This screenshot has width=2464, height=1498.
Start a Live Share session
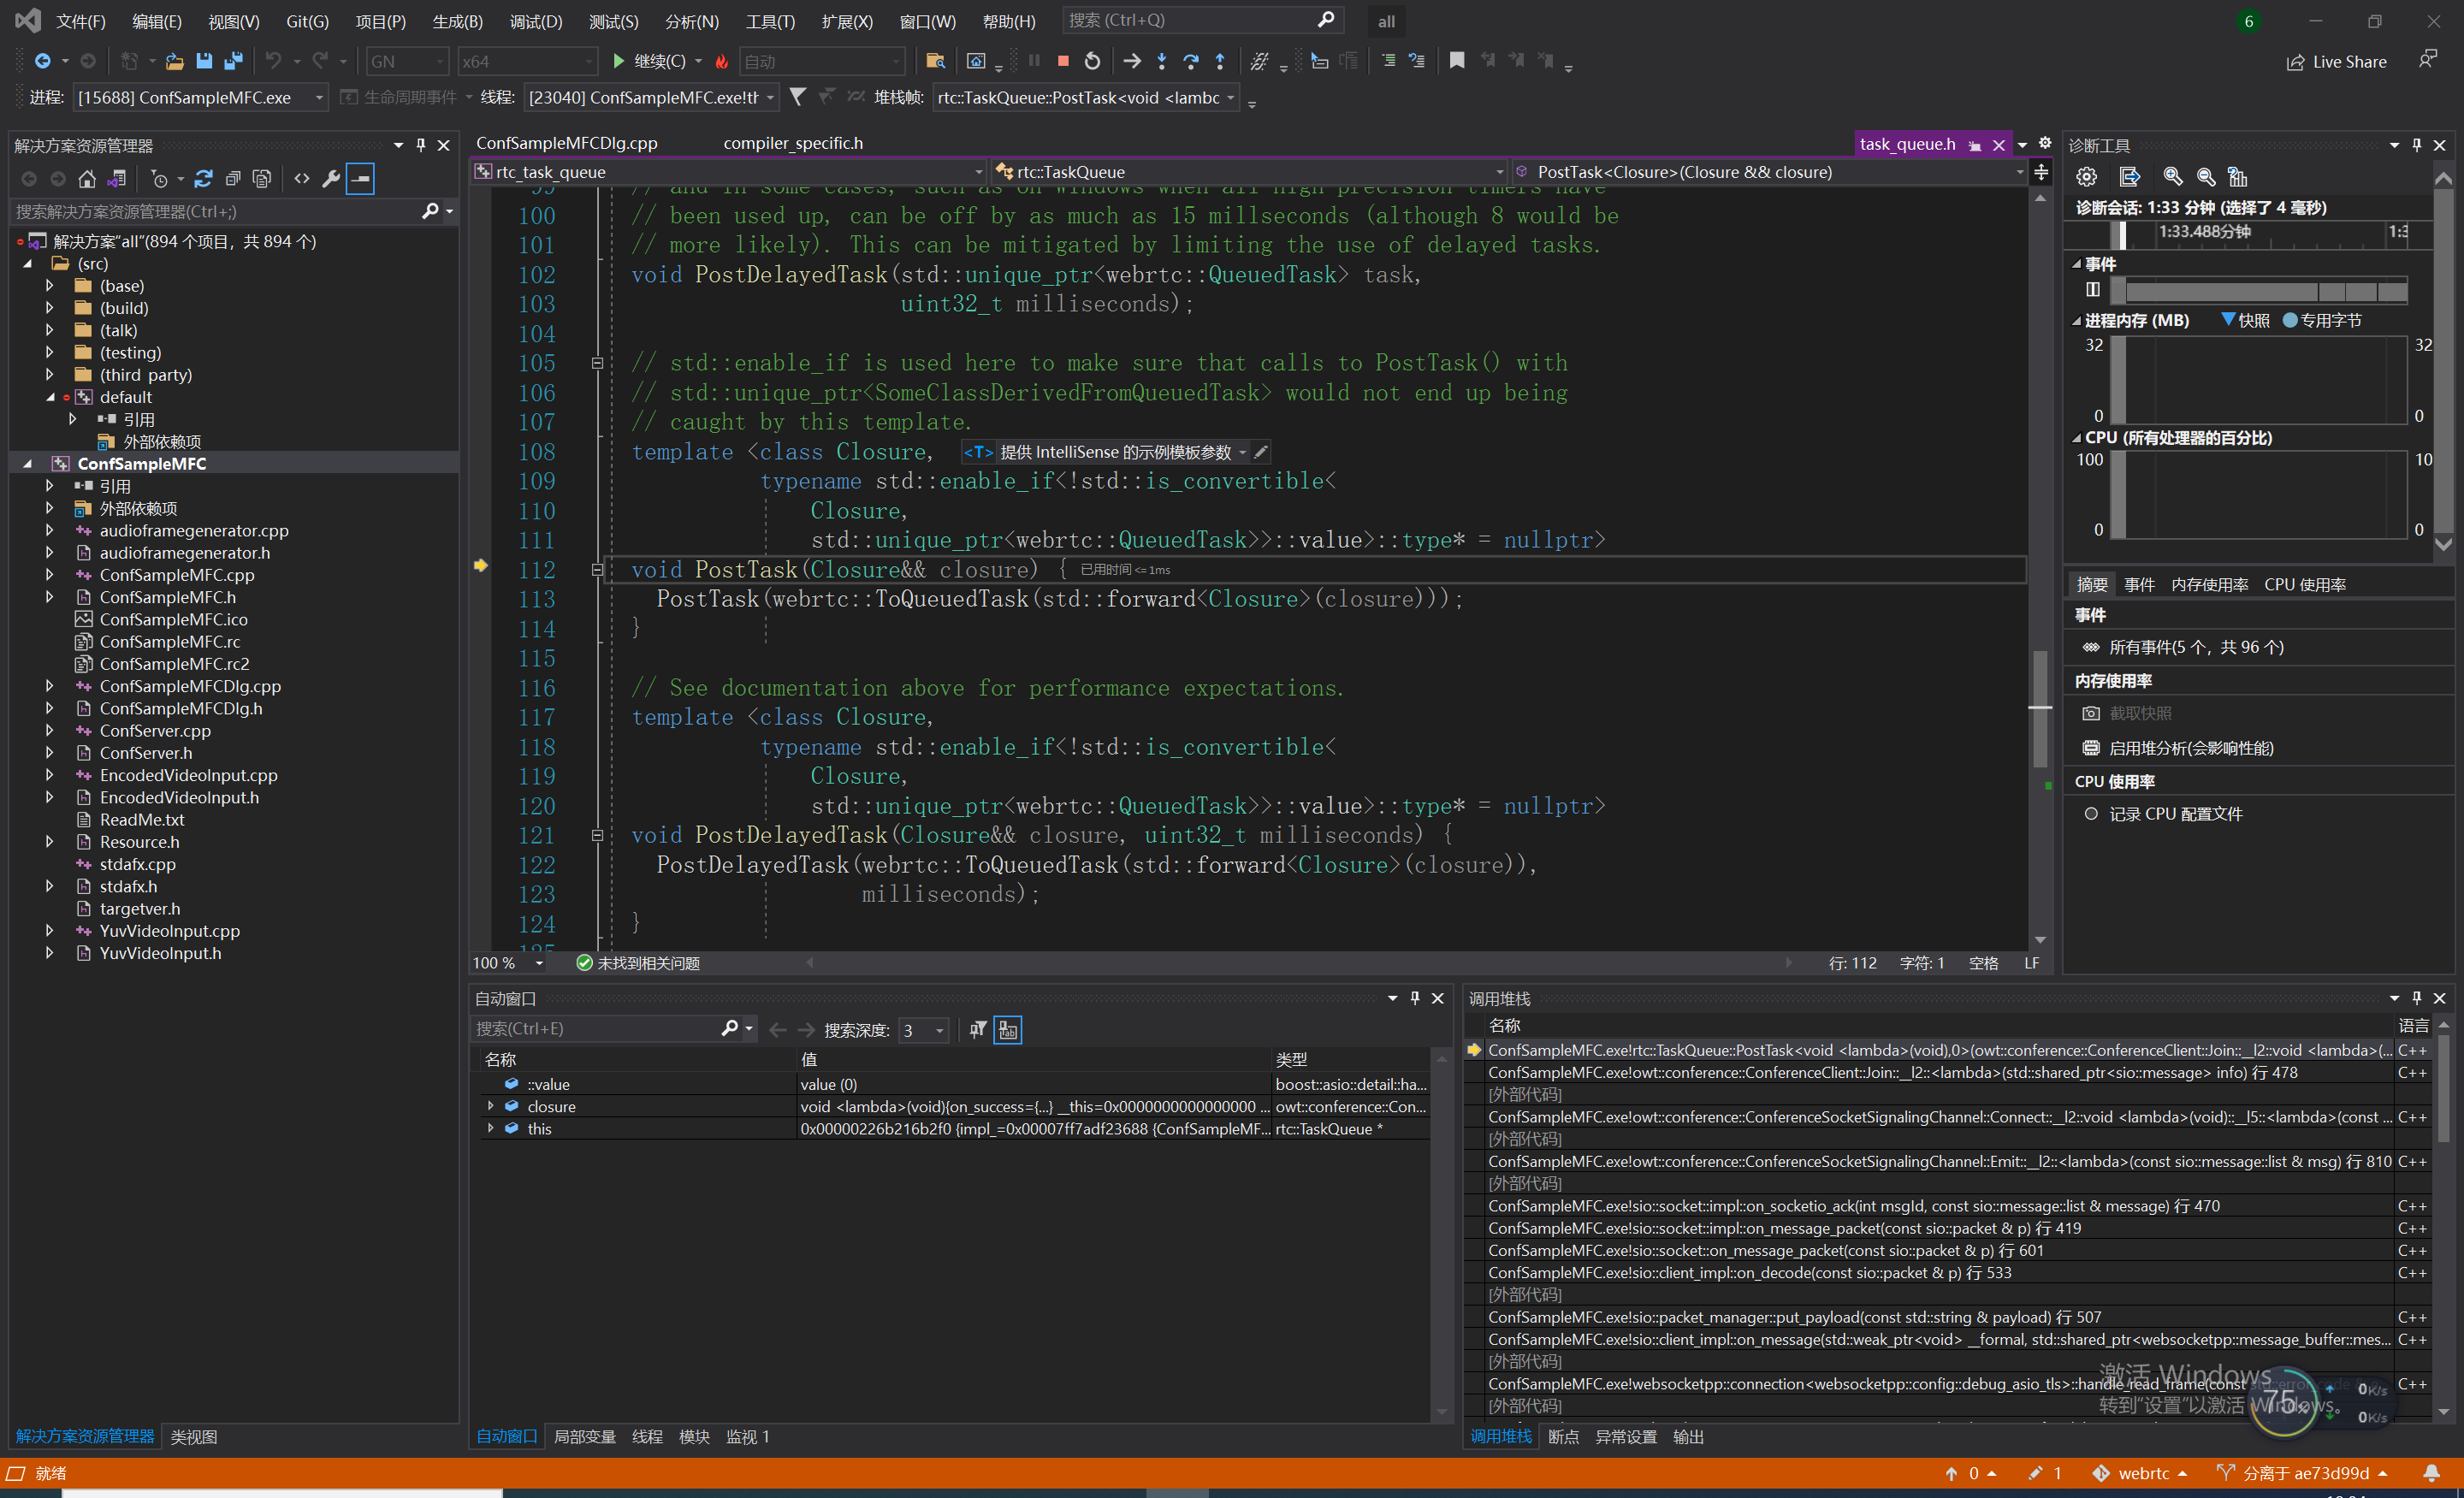pos(2336,61)
